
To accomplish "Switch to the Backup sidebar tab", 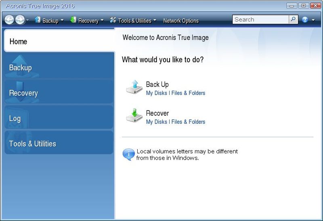I will click(x=59, y=68).
